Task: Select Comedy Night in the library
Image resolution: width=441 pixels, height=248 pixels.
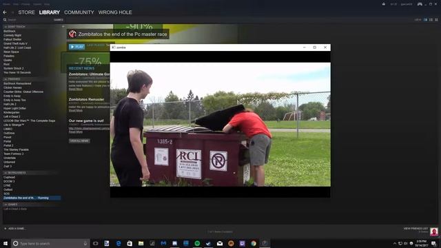Action: pyautogui.click(x=12, y=35)
